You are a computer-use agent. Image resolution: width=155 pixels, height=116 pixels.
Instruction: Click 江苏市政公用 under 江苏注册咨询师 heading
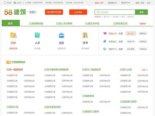67,113
